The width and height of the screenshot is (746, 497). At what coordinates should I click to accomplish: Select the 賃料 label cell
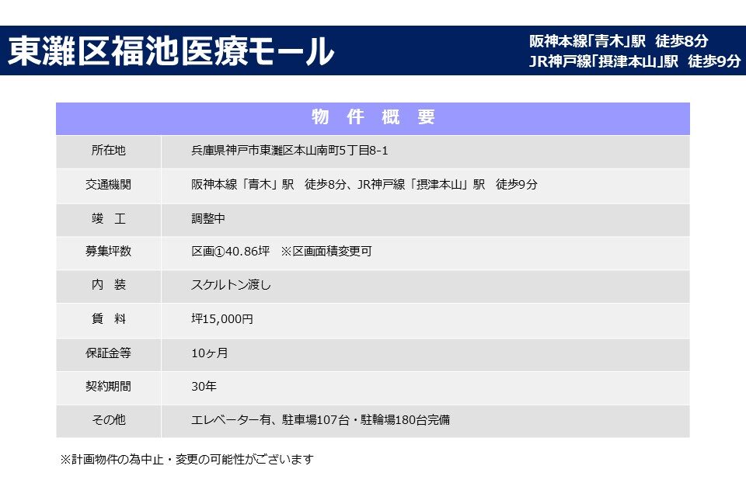[108, 318]
